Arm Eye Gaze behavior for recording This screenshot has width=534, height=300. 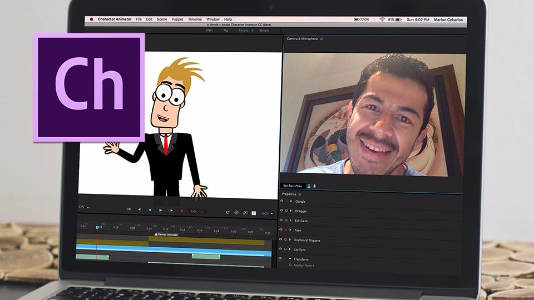coord(286,221)
